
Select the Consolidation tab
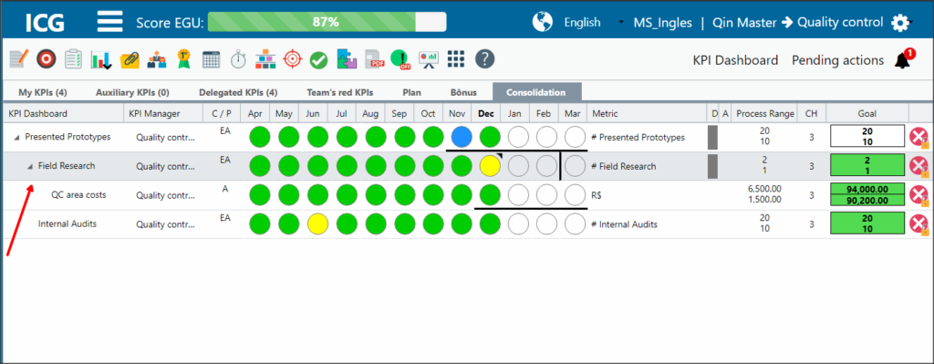click(x=535, y=92)
